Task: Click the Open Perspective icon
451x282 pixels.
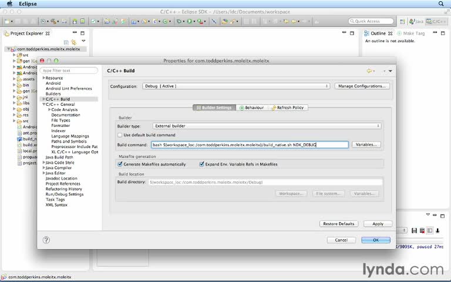Action: (x=402, y=21)
